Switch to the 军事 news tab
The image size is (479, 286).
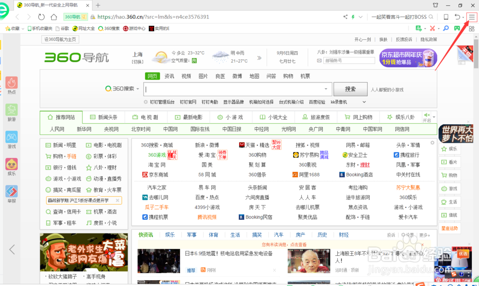pos(192,234)
